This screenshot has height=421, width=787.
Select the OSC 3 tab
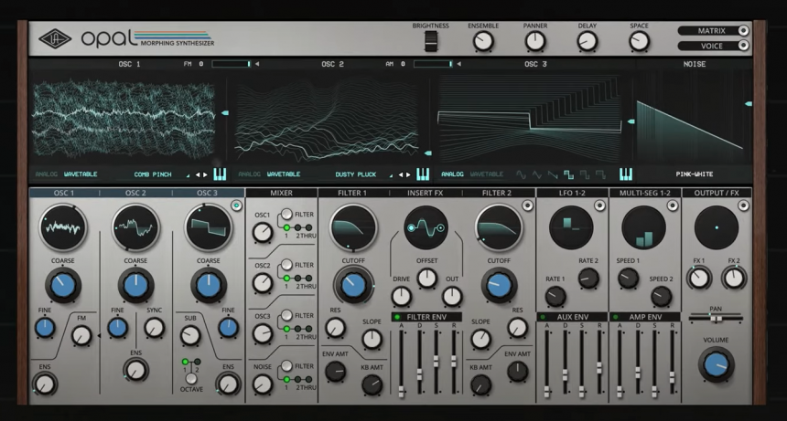point(208,193)
